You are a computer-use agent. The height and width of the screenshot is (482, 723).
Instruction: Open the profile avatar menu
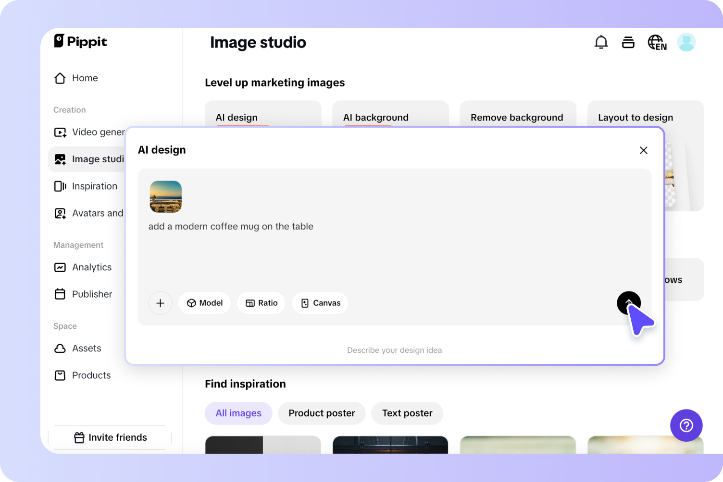686,42
